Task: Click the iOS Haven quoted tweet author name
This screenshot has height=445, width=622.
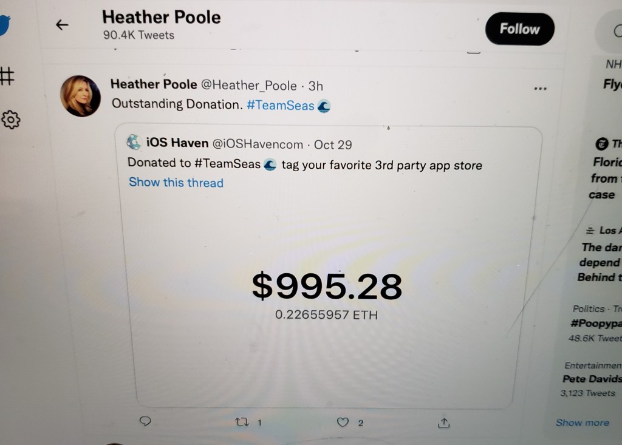Action: point(177,143)
